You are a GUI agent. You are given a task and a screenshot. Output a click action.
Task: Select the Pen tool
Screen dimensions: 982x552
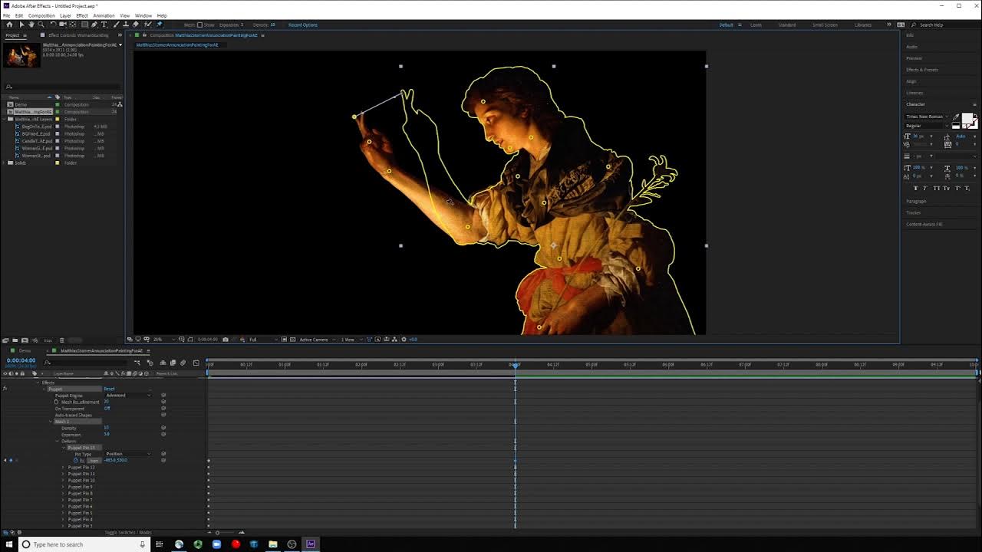pos(94,25)
